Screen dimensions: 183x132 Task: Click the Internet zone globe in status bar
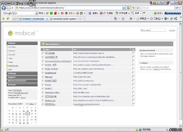point(140,130)
